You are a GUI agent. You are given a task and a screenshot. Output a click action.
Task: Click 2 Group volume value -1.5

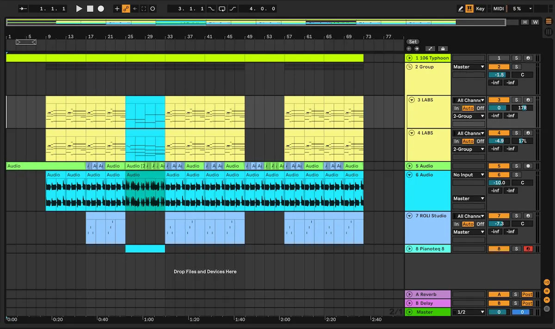[x=499, y=75]
